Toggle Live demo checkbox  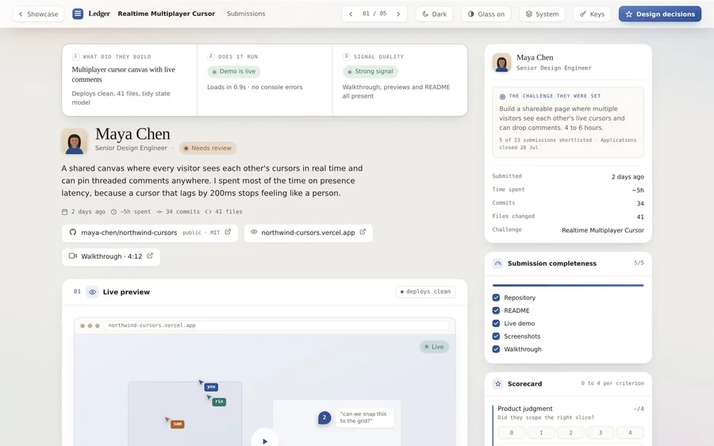tap(497, 324)
